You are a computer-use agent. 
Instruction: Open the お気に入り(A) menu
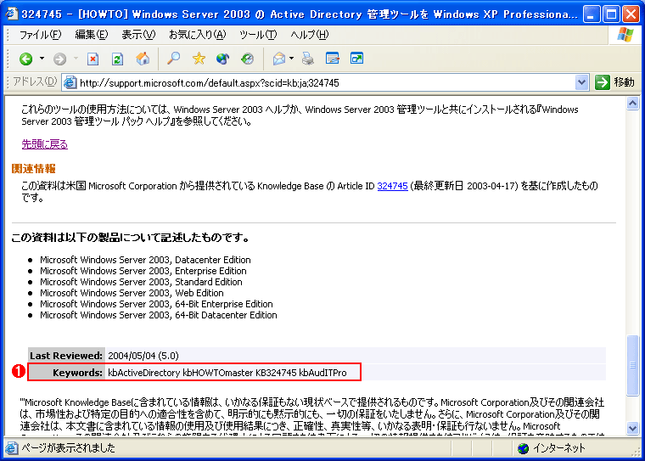pyautogui.click(x=198, y=35)
